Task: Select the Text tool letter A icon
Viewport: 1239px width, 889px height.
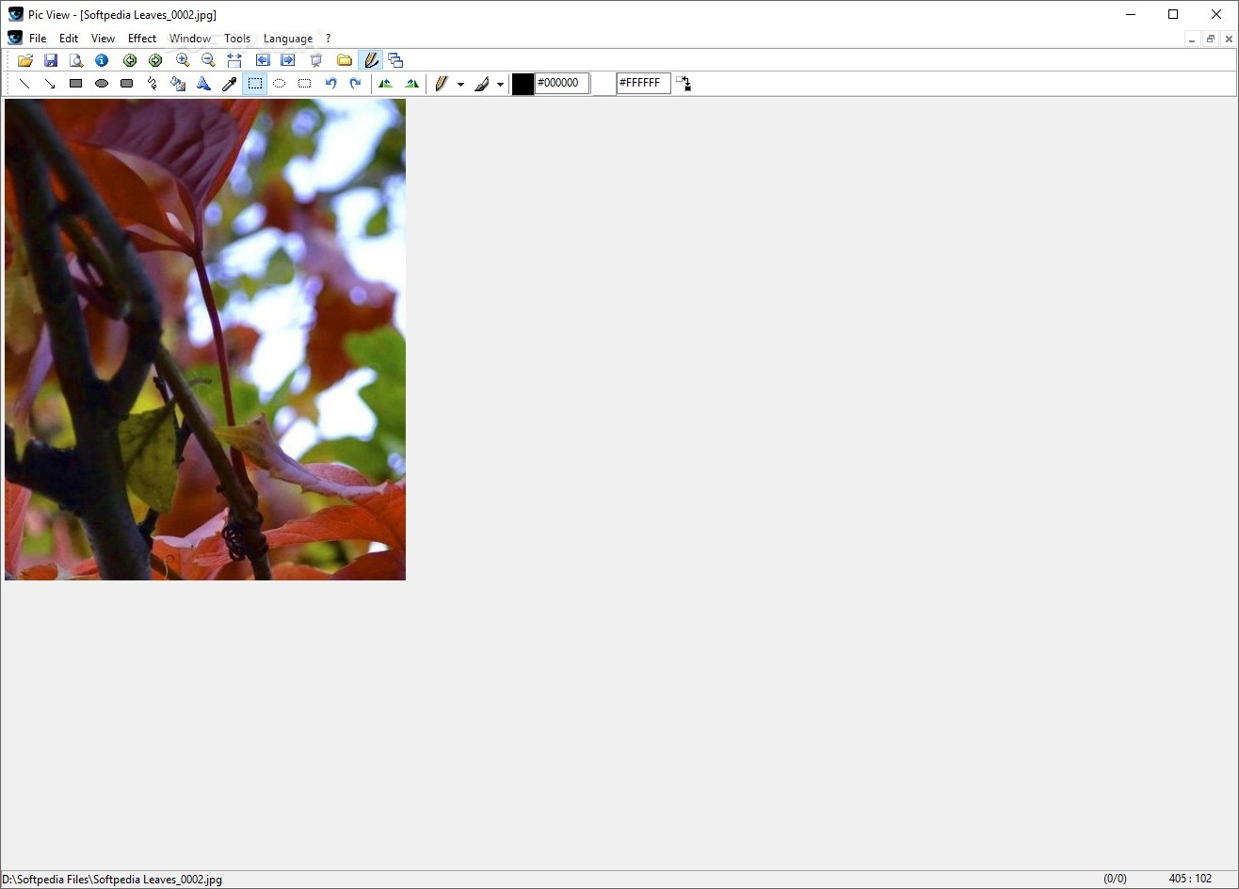Action: pos(203,84)
